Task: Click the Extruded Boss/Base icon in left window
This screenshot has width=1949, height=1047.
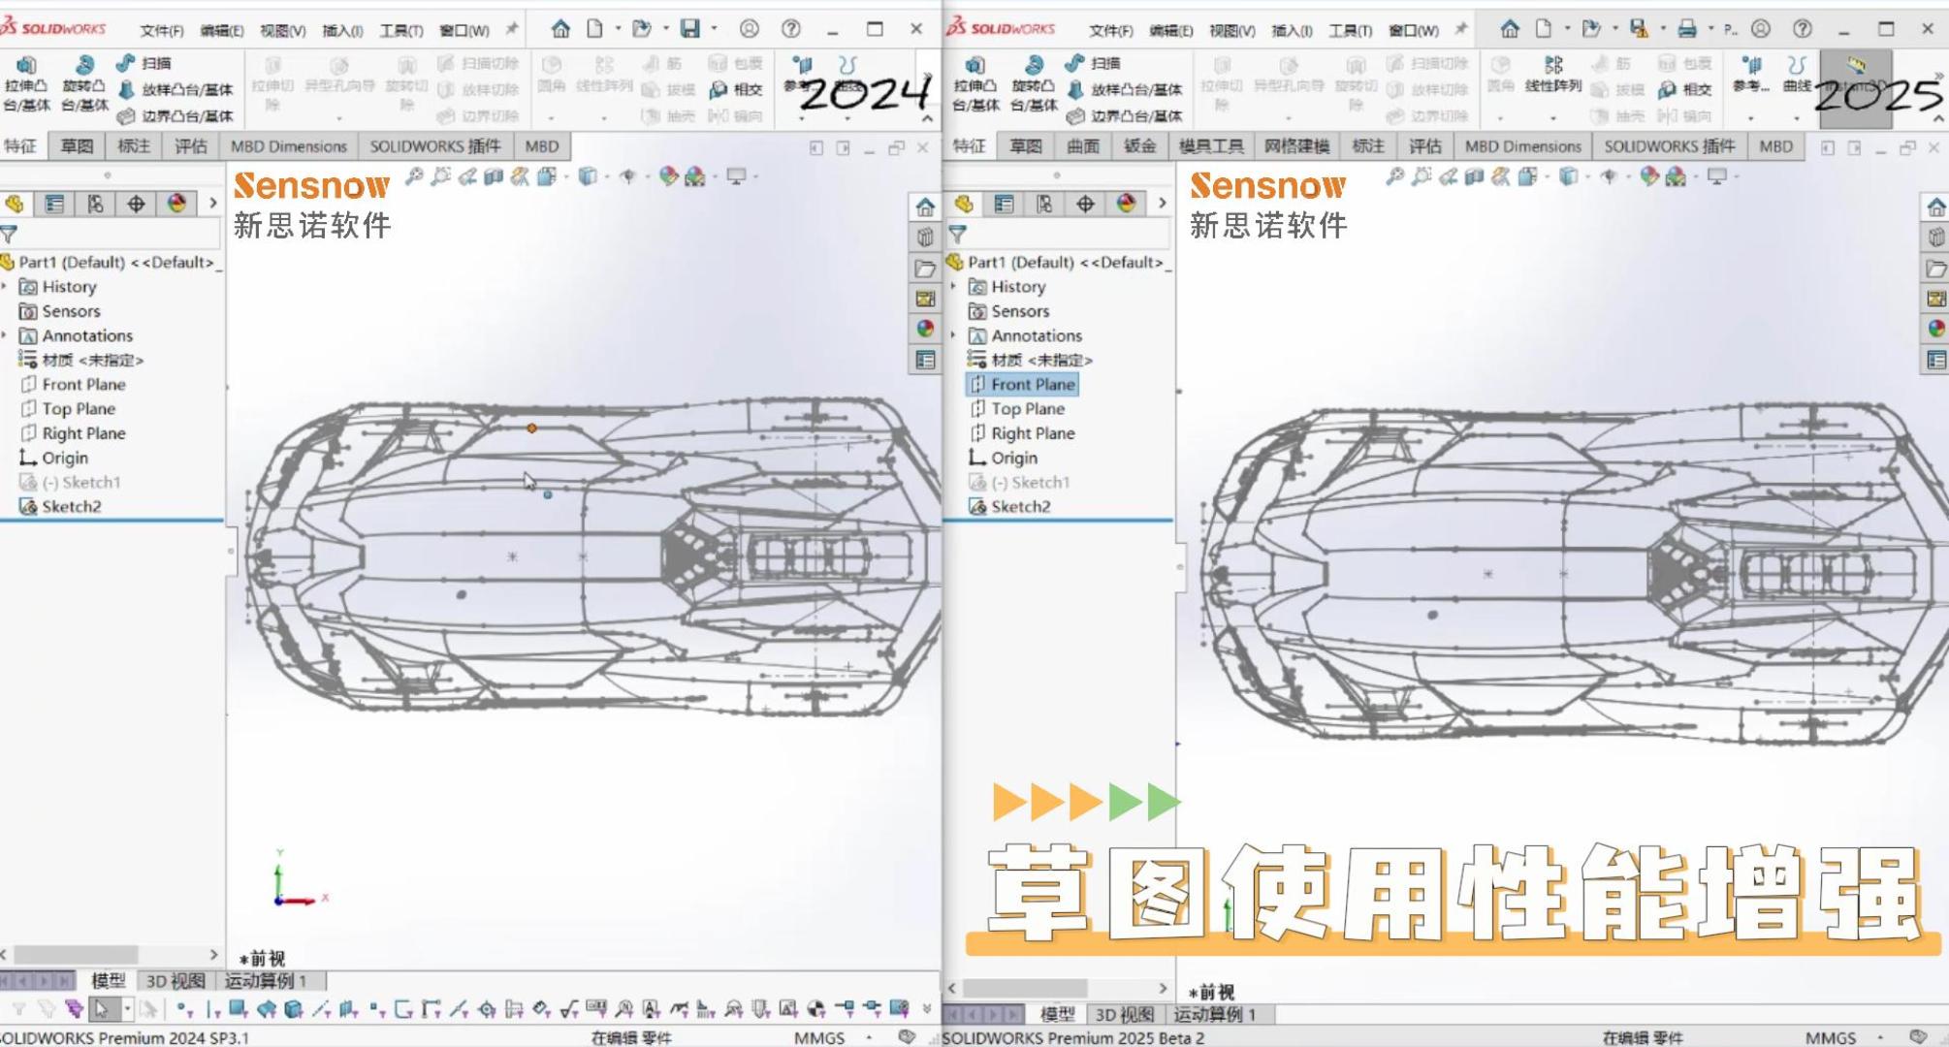Action: point(26,66)
